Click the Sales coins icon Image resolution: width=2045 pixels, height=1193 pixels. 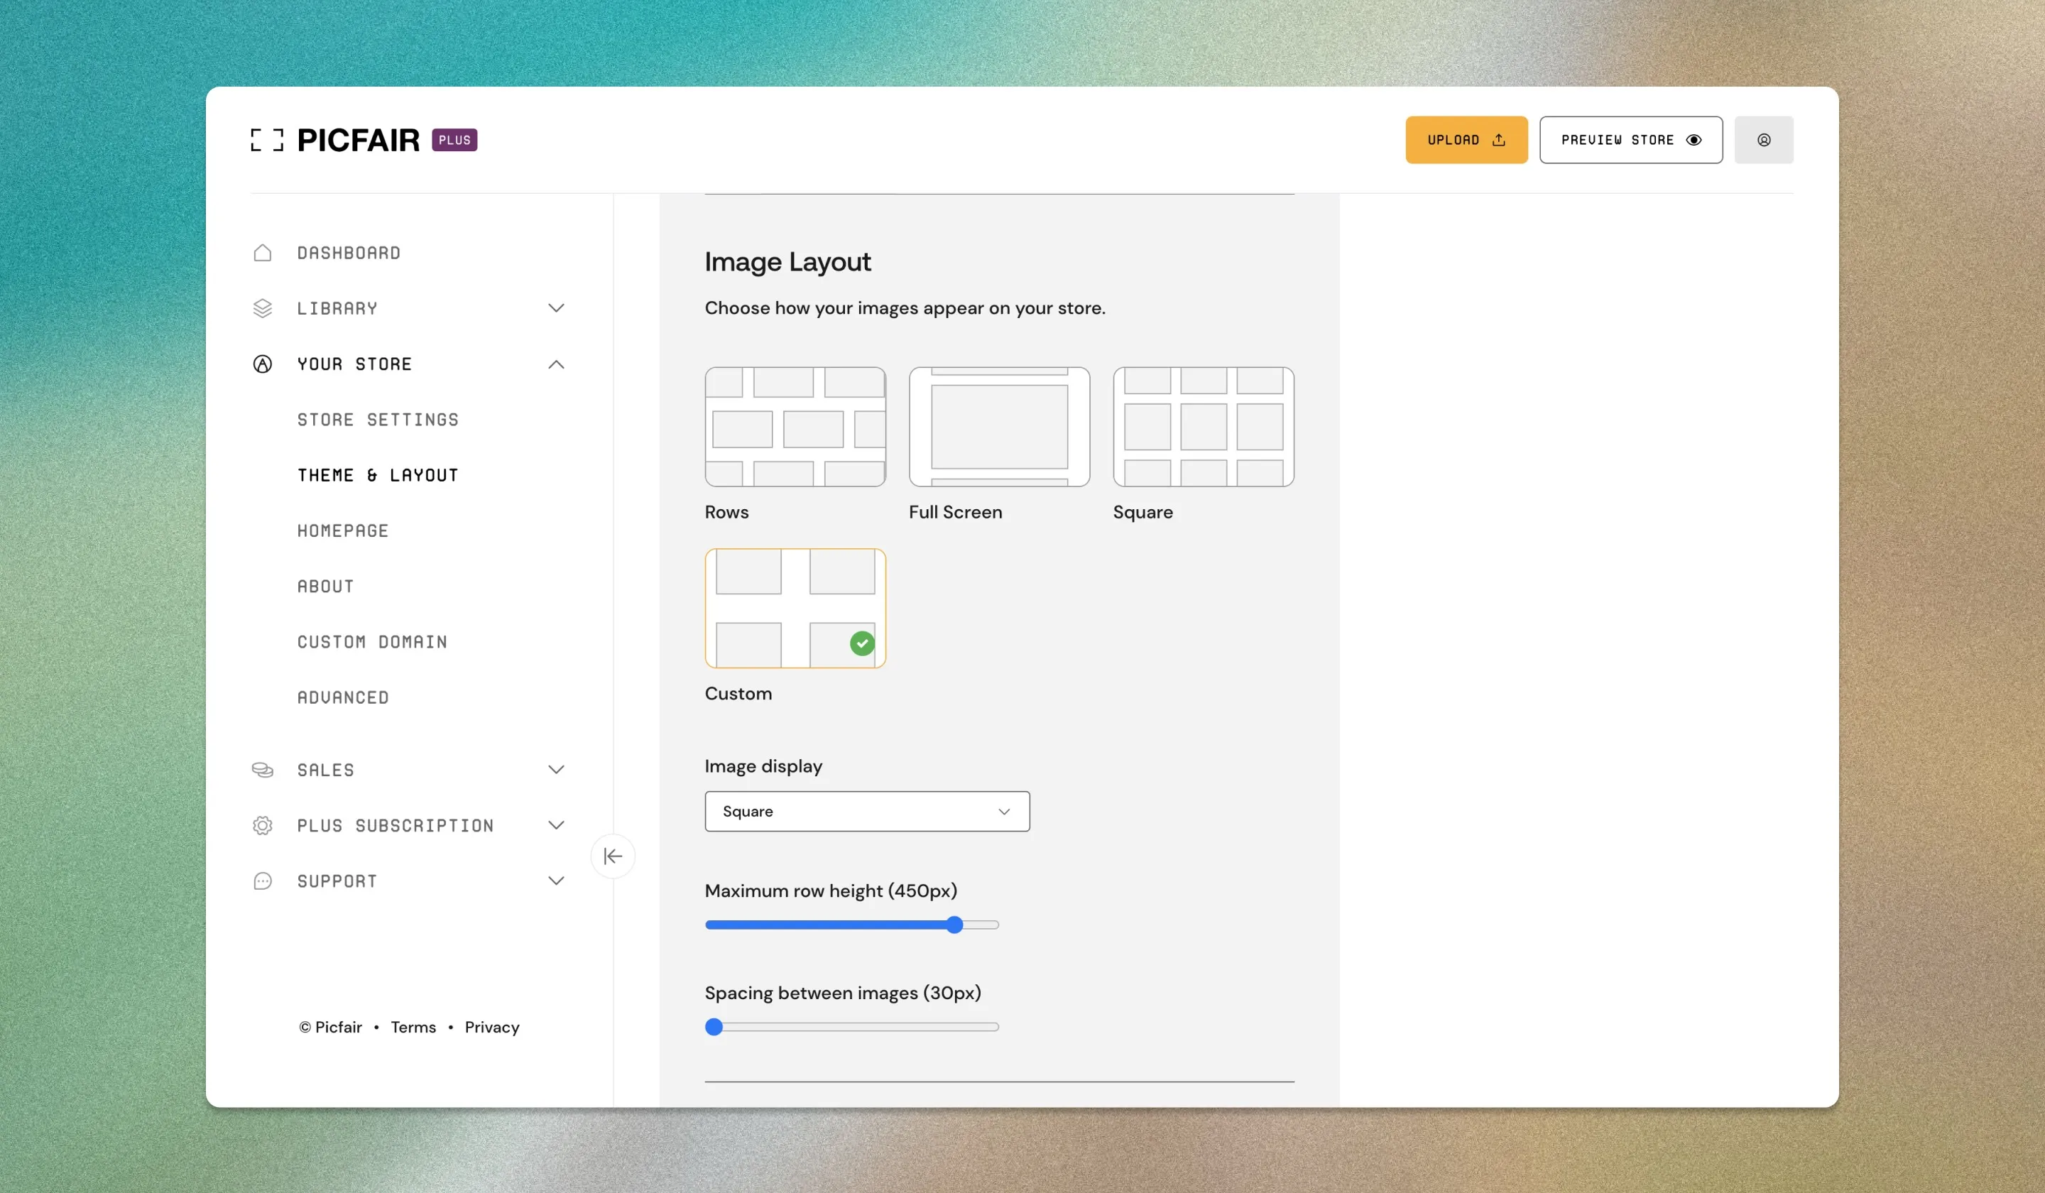262,769
